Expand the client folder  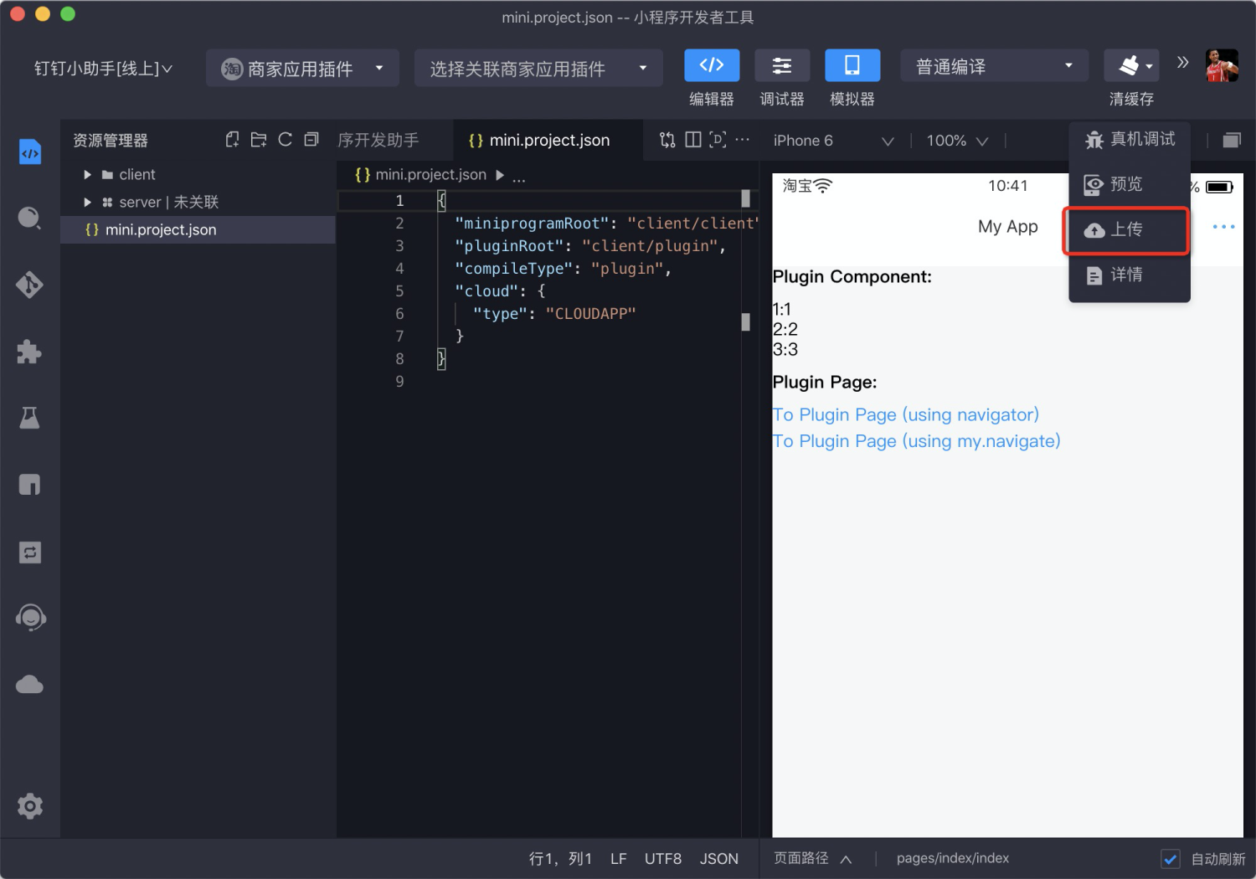tap(87, 174)
